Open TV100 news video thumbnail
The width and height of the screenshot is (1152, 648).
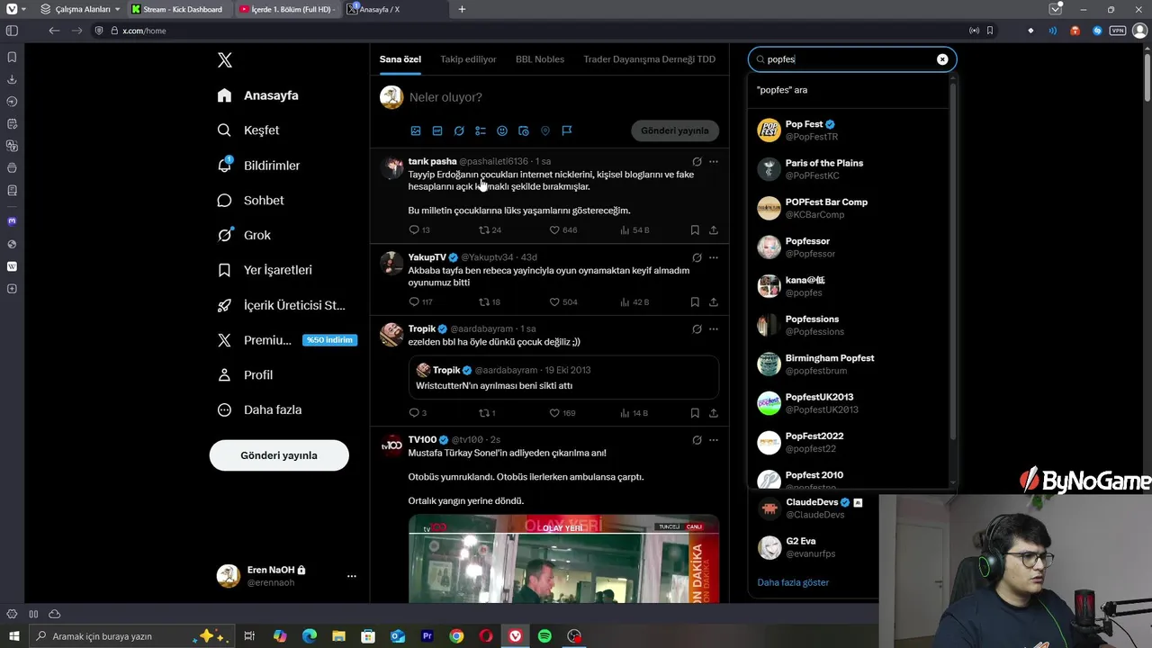coord(563,559)
